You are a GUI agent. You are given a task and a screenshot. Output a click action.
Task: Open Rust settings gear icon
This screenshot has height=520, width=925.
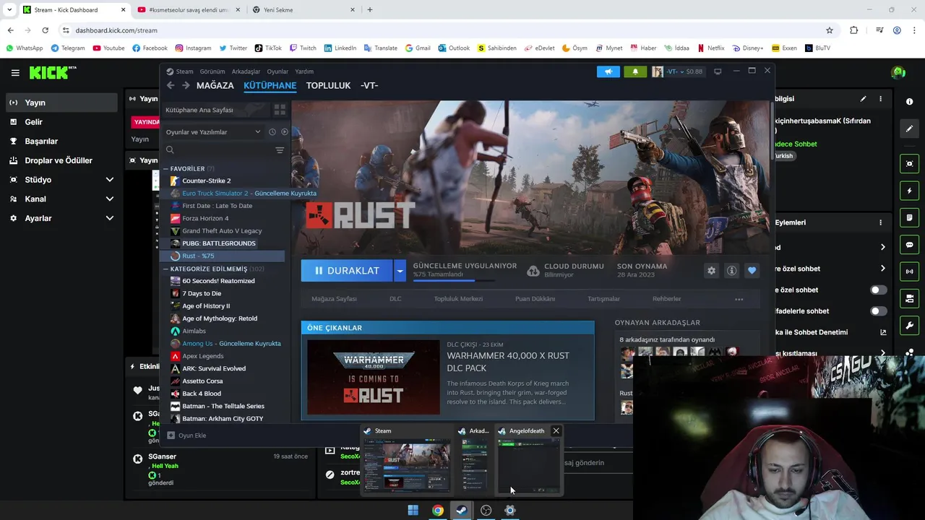point(711,270)
